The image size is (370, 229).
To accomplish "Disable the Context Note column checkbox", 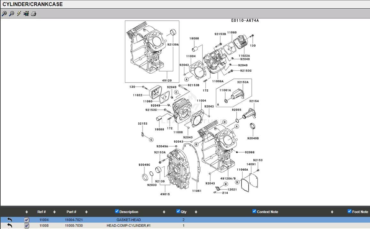I will (254, 211).
